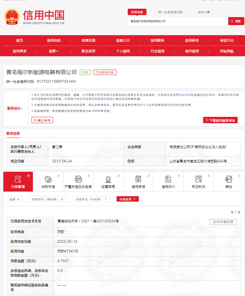Viewport: 245px width, 296px height.
Task: Open the 信用承诺 document icon tab
Action: coord(138,181)
